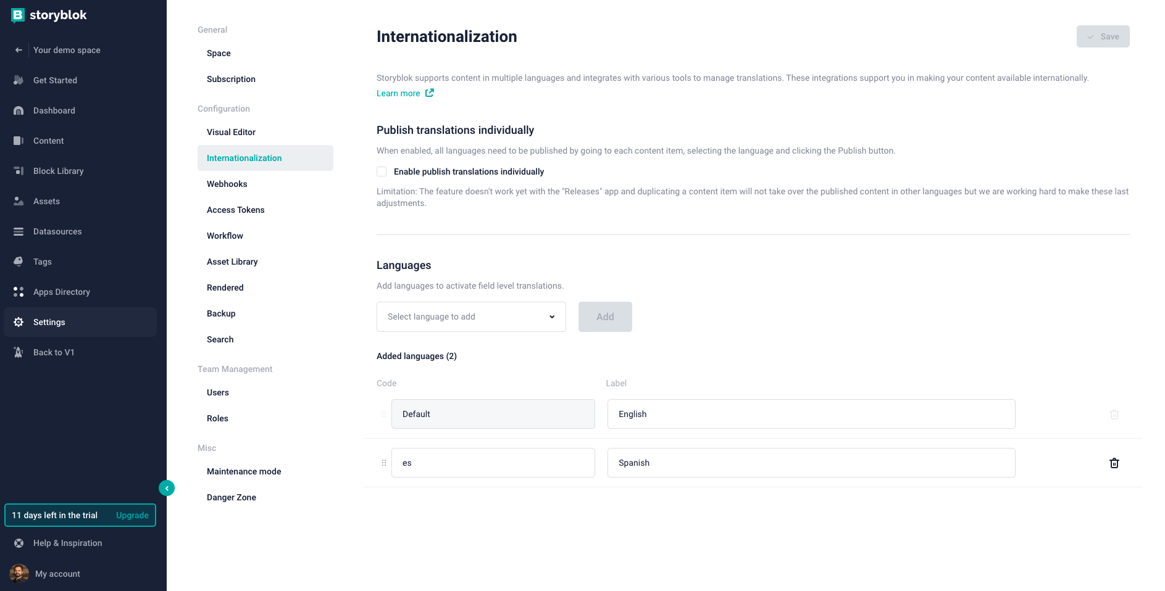Viewport: 1165px width, 591px height.
Task: Go to Get Started in sidebar
Action: coord(80,80)
